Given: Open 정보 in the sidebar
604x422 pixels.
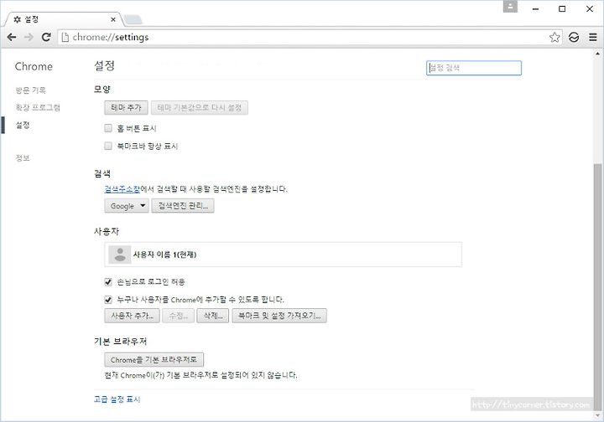Looking at the screenshot, I should 23,158.
